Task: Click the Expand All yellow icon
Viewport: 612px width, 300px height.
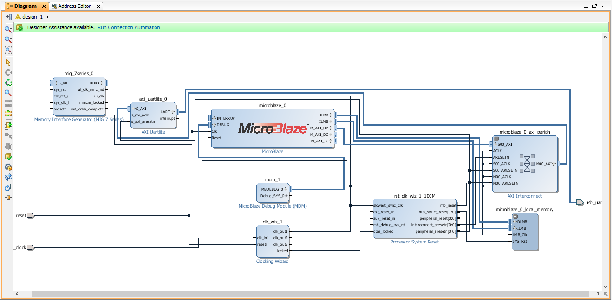Action: 8,114
